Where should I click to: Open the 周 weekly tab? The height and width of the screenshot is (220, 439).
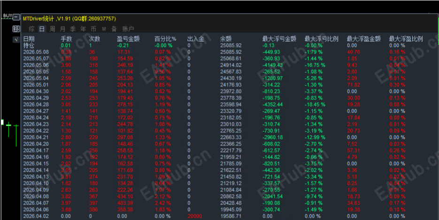tap(53, 29)
